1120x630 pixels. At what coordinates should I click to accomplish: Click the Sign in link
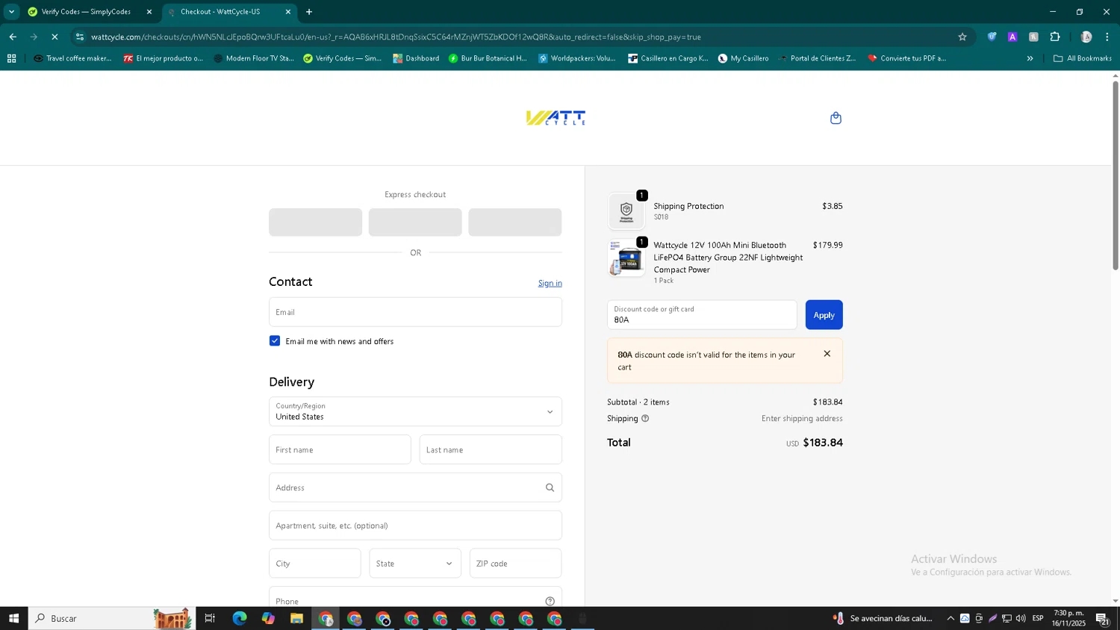click(550, 283)
